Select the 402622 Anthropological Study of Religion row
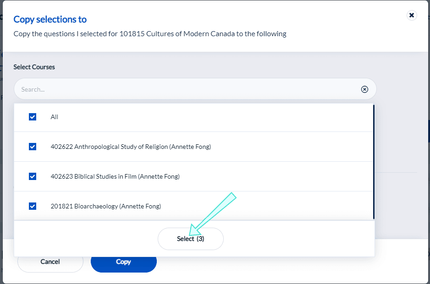This screenshot has width=430, height=284. pos(131,147)
